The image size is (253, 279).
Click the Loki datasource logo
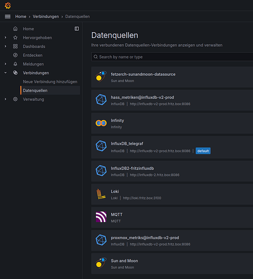(101, 194)
